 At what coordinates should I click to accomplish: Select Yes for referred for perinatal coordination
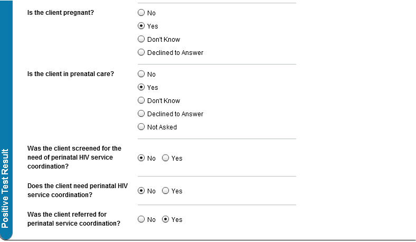(166, 220)
